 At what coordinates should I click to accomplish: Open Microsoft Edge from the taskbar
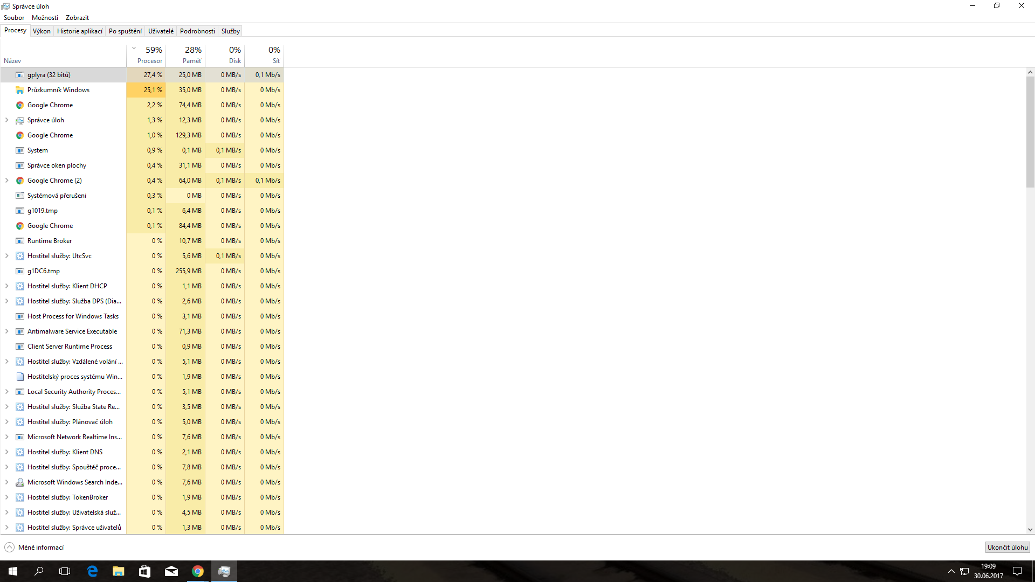point(92,571)
